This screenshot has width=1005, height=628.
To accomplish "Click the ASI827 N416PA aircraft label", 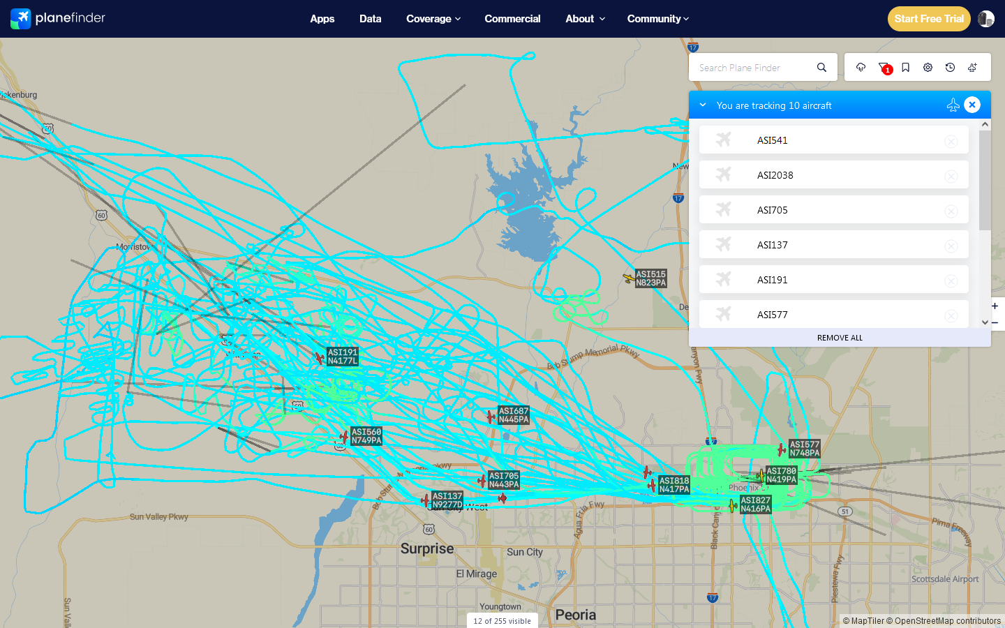I will pyautogui.click(x=756, y=504).
